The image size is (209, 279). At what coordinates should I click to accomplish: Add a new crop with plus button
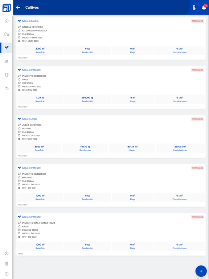201,271
